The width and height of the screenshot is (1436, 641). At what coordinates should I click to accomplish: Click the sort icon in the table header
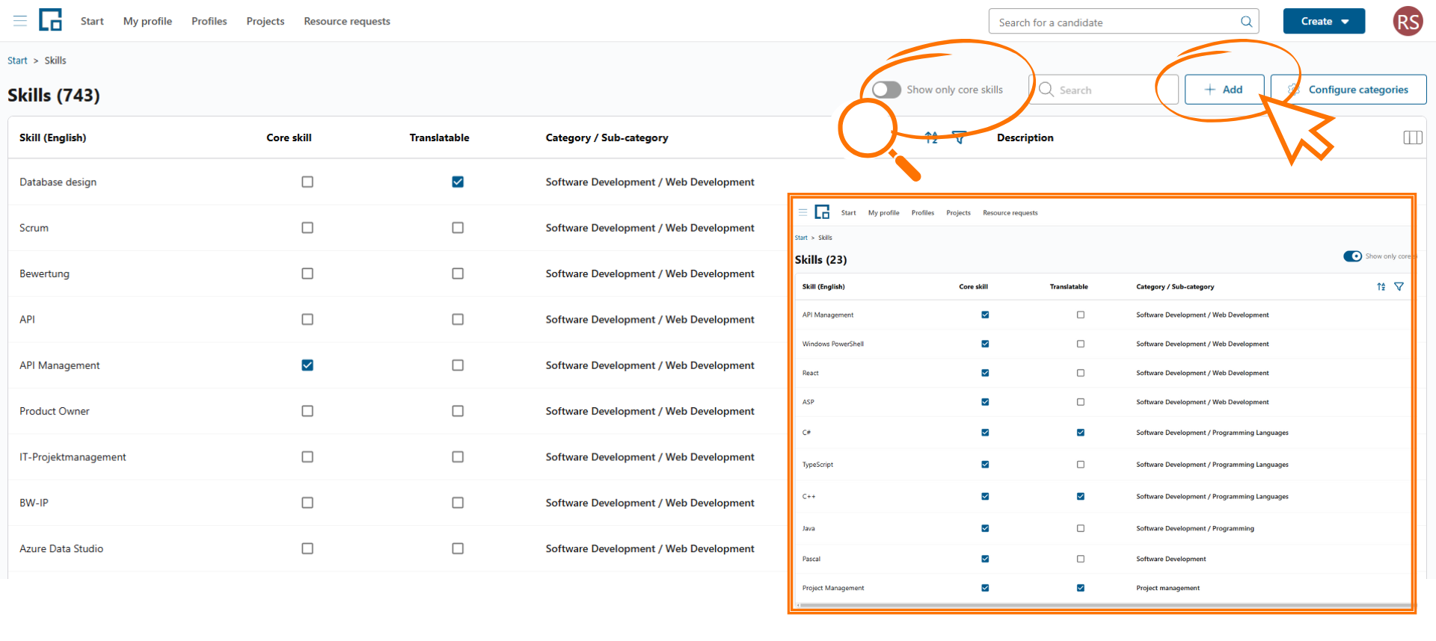[x=931, y=137]
